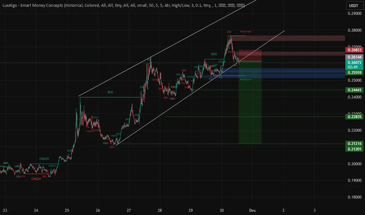Select the green 0.21216 price label
This screenshot has height=215, width=365.
(354, 143)
